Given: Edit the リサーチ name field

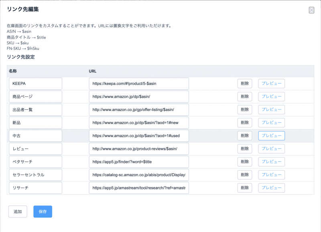Looking at the screenshot, I should point(35,188).
